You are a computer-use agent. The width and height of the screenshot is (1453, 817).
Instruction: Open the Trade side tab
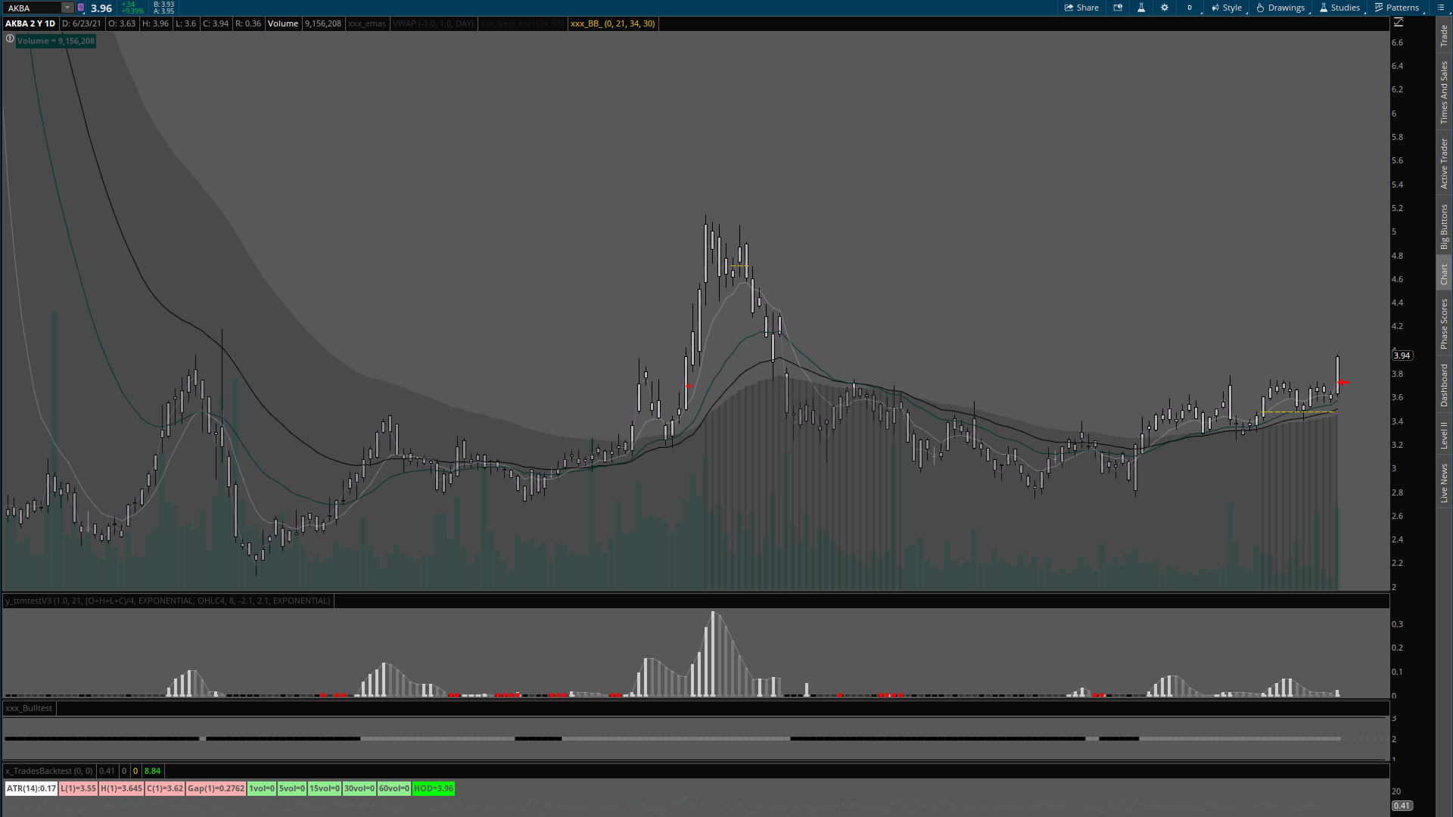click(x=1444, y=35)
